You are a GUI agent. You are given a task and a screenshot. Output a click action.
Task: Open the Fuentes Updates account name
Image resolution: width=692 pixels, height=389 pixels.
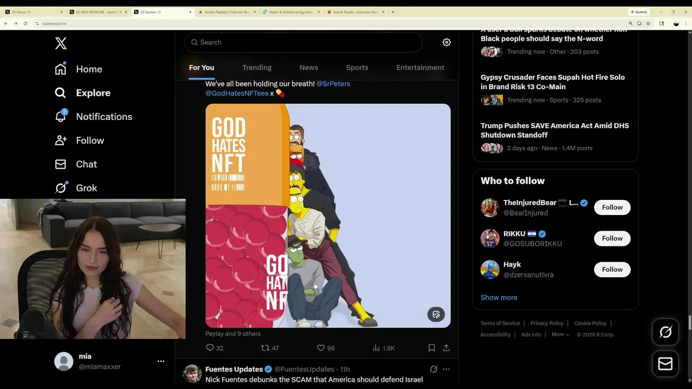coord(234,369)
